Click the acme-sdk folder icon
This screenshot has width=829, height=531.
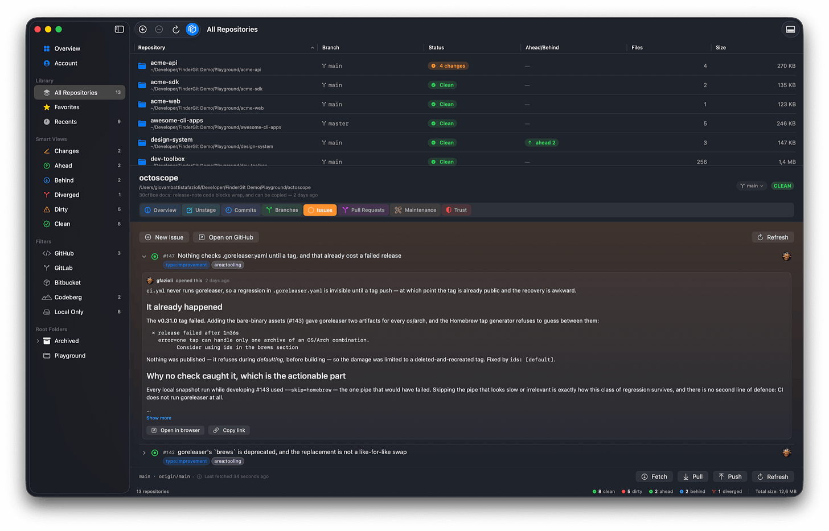(x=142, y=85)
